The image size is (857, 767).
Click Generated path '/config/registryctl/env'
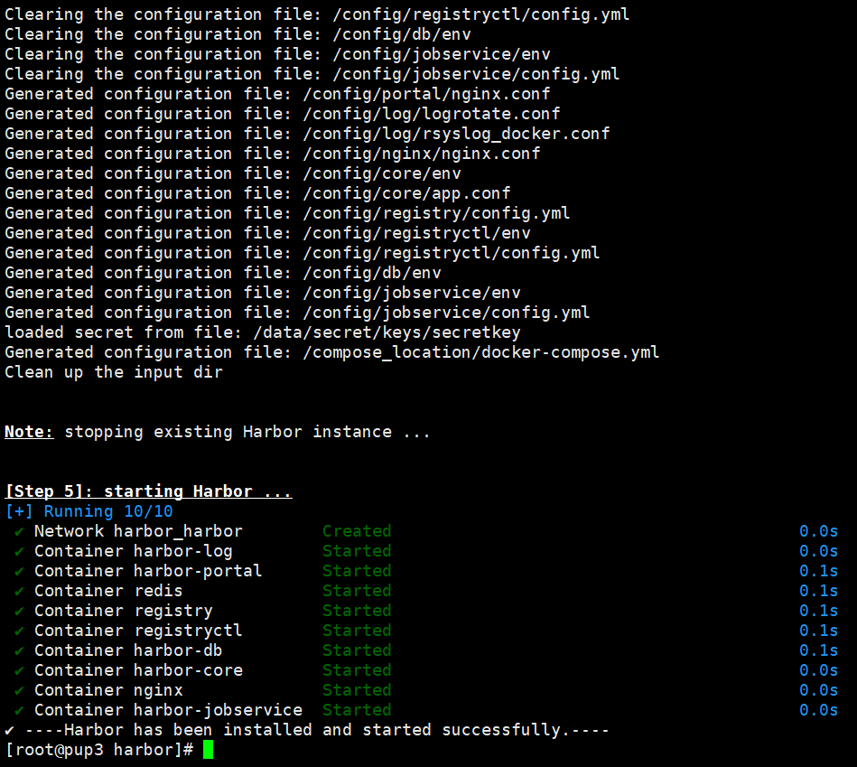click(416, 233)
